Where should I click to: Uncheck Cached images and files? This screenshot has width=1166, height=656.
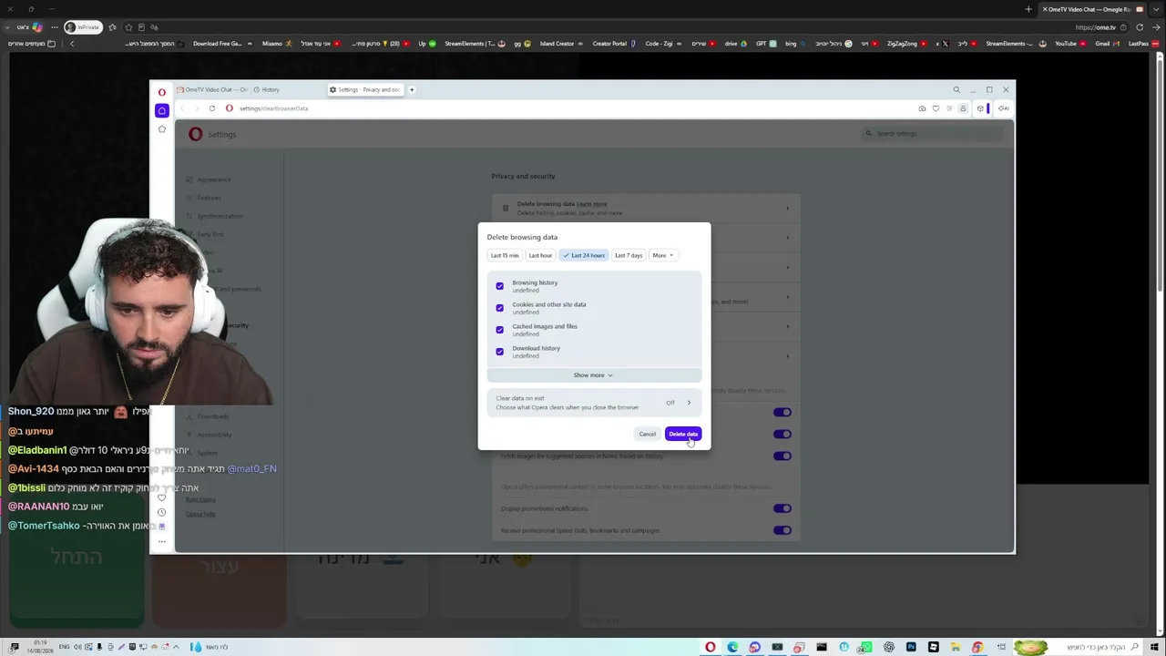pos(499,330)
